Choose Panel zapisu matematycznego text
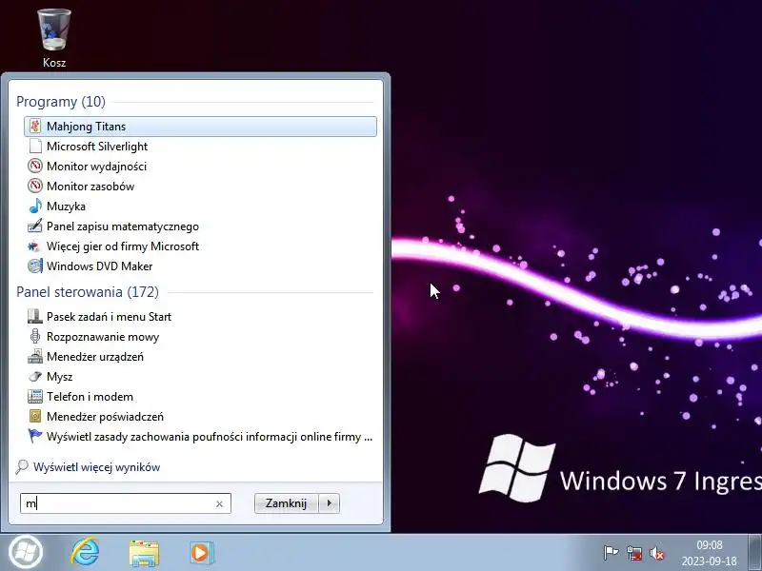This screenshot has height=571, width=762. coord(123,226)
